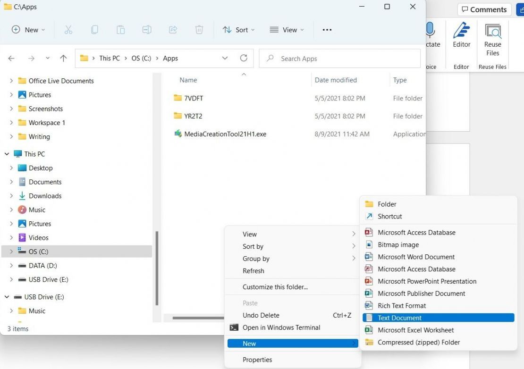Select the MediaCreationTool21H1.exe icon

178,134
